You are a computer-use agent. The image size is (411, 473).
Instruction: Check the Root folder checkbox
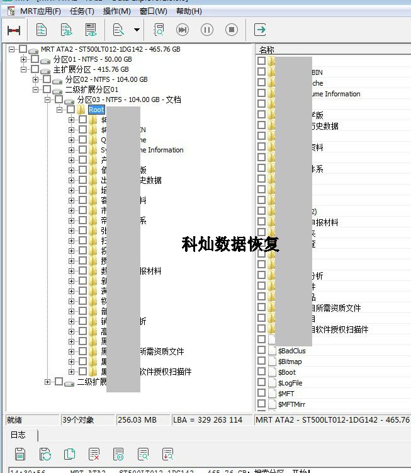pos(71,110)
